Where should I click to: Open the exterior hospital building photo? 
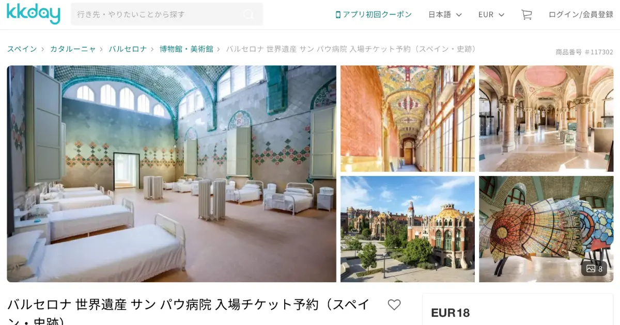(x=408, y=229)
